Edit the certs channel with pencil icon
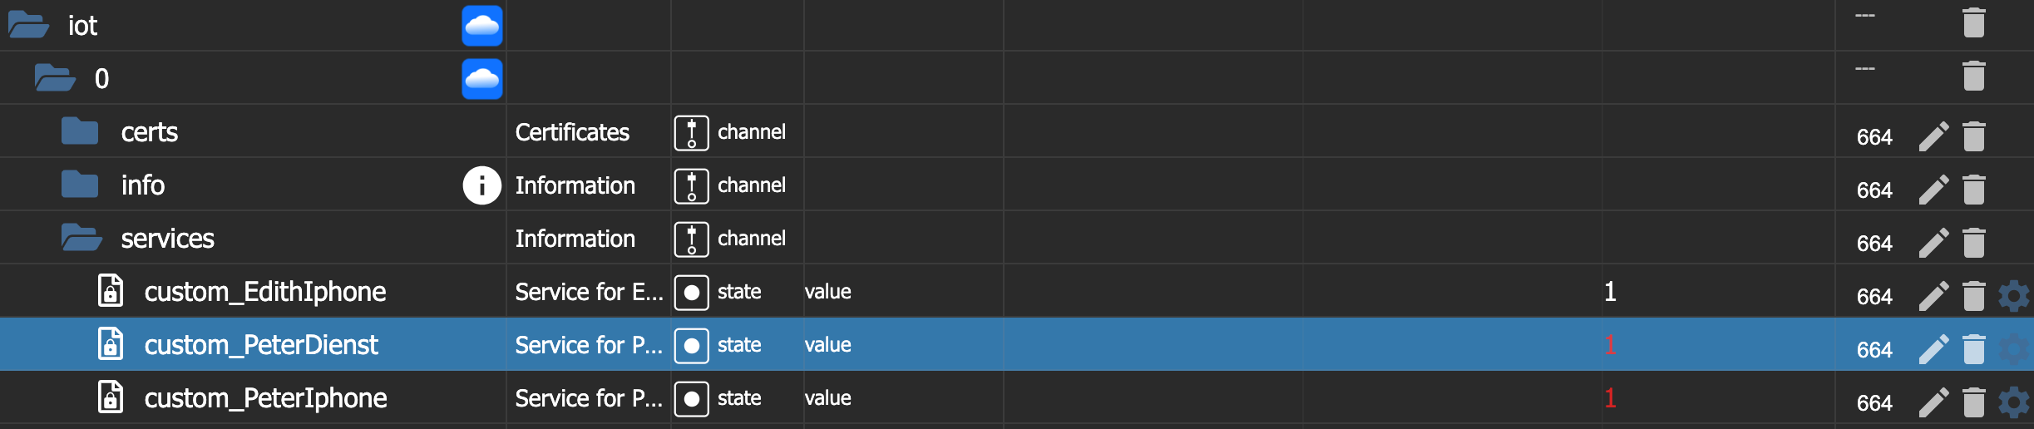This screenshot has width=2034, height=429. pyautogui.click(x=1933, y=136)
